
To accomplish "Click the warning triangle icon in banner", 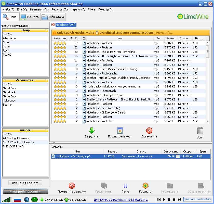I will [x=55, y=33].
